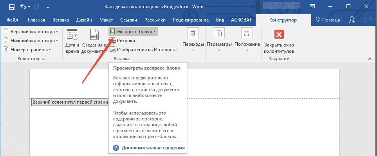Open the Файл tab

(12, 20)
